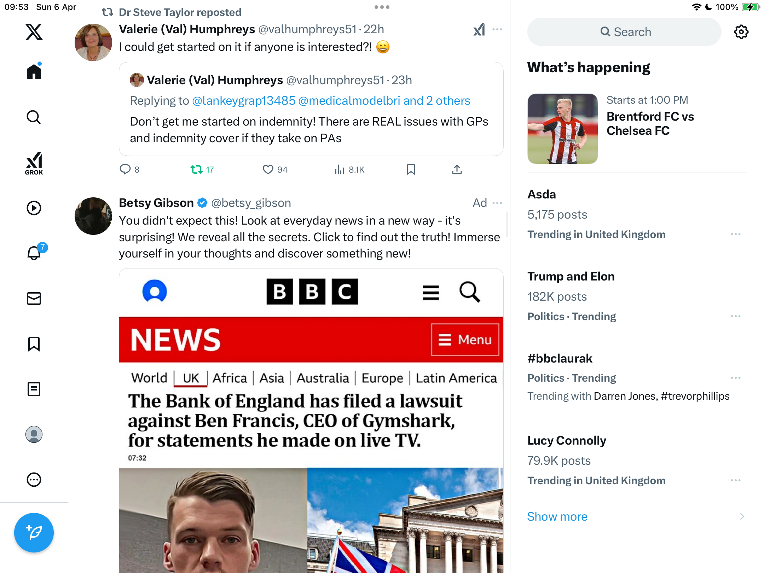Image resolution: width=764 pixels, height=573 pixels.
Task: Open the video play tab icon
Action: click(34, 208)
